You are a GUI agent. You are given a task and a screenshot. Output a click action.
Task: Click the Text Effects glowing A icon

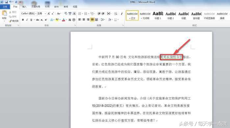pos(51,20)
